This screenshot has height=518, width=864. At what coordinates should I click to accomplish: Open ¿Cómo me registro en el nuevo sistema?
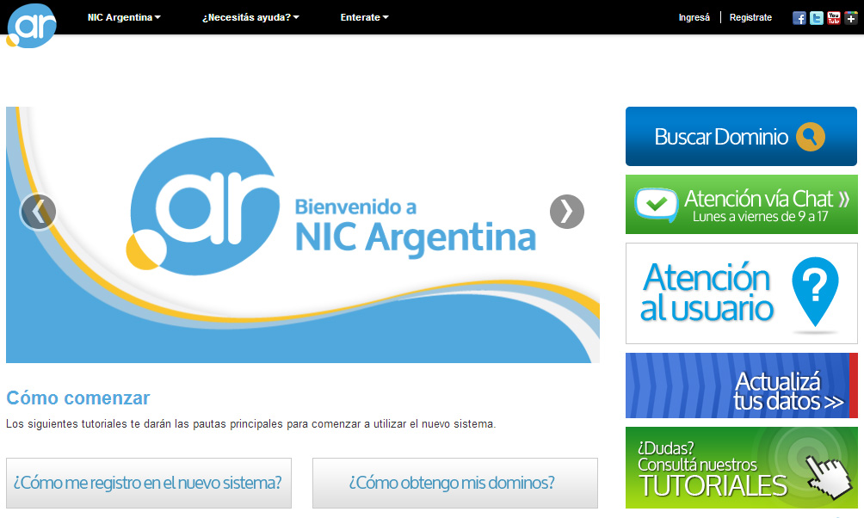point(149,483)
